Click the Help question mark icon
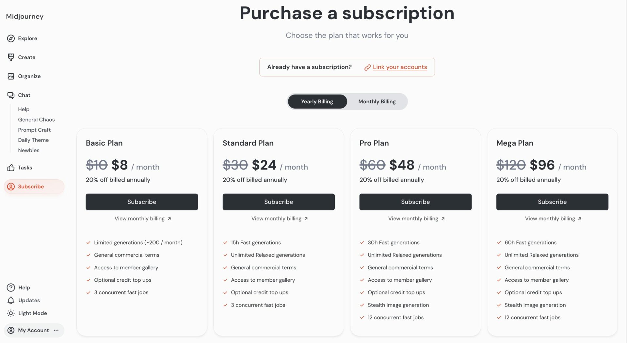Viewport: 627px width, 343px height. (11, 288)
